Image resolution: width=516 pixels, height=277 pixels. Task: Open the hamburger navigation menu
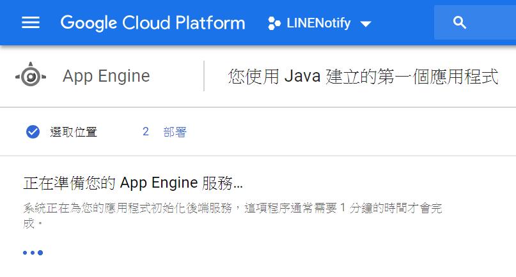click(31, 23)
